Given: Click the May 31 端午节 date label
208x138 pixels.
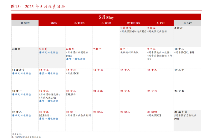Looking at the screenshot, I should 180,112.
